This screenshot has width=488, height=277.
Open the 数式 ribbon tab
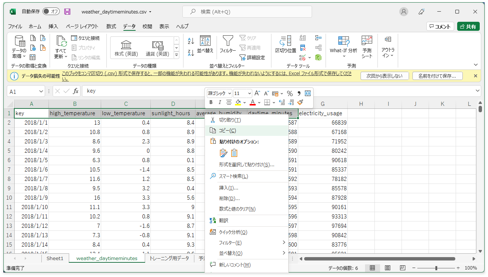111,26
